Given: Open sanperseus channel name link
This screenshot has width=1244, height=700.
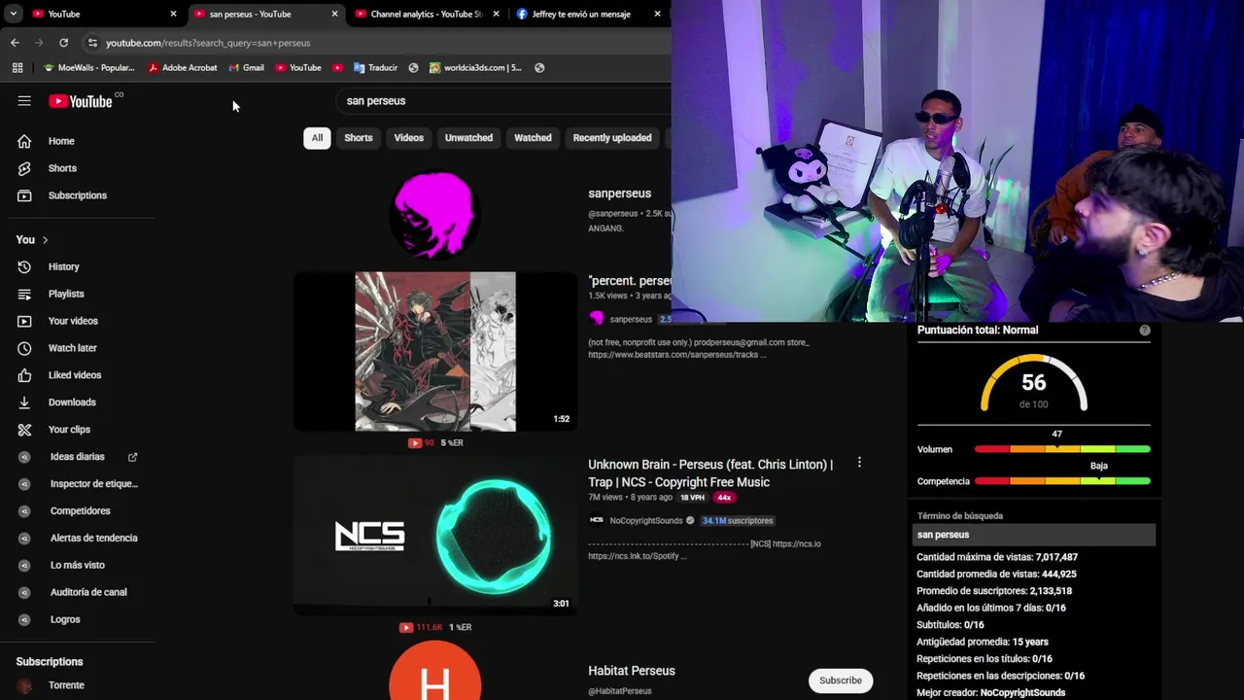Looking at the screenshot, I should point(619,193).
